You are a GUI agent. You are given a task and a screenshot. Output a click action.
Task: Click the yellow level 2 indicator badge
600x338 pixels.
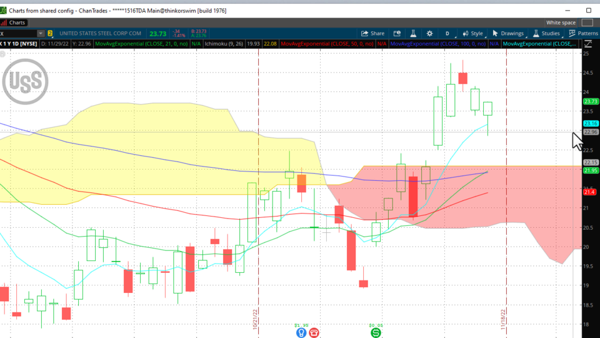50,33
